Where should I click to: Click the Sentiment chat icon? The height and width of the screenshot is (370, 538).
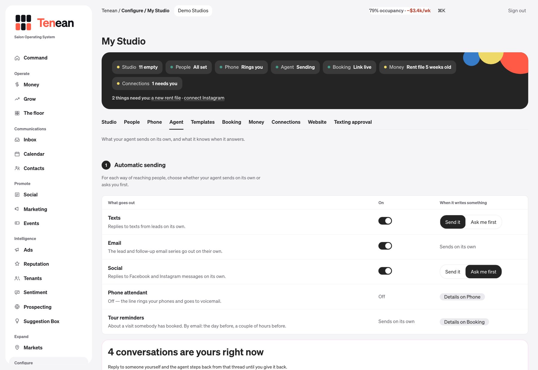[17, 292]
